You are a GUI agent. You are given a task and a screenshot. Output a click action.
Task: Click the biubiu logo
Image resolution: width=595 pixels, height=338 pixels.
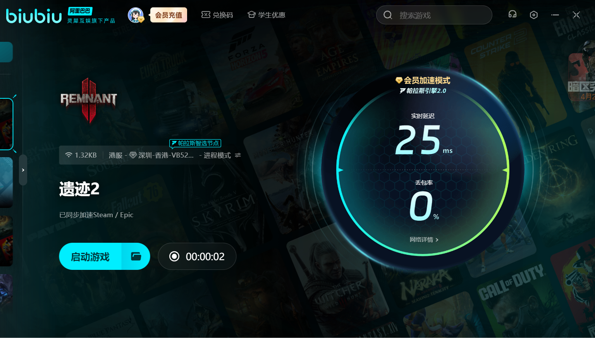[x=34, y=16]
